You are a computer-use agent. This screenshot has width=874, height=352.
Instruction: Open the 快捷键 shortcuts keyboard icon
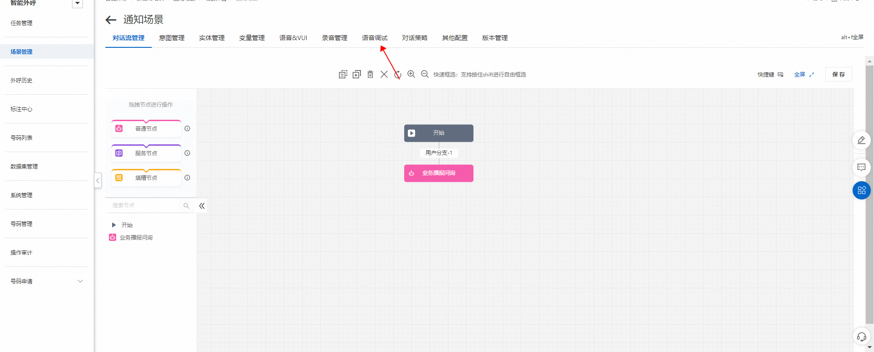781,75
